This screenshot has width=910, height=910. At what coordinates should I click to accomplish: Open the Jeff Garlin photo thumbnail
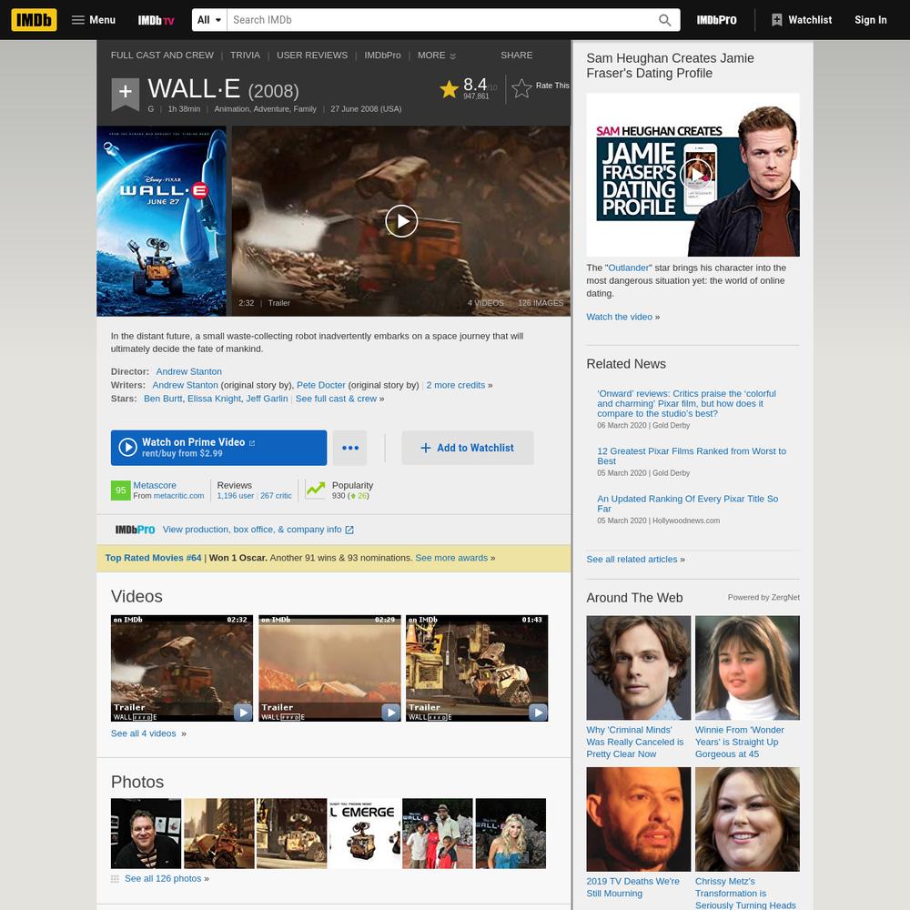146,834
